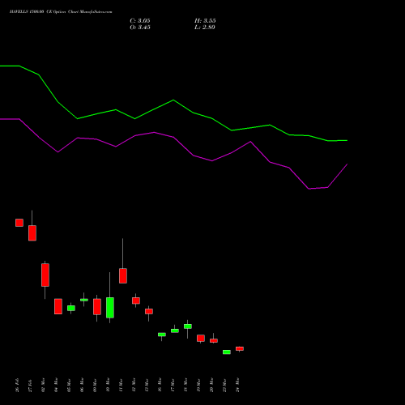405x405 pixels.
Task: Click the 09 Mar date label
Action: click(96, 385)
